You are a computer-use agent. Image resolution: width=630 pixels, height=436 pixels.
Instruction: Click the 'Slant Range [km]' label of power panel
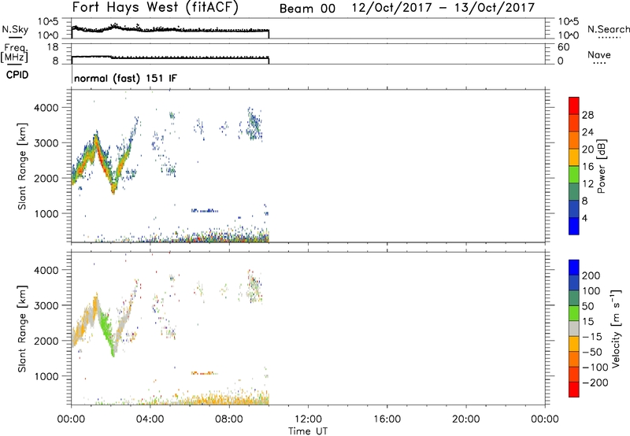pyautogui.click(x=22, y=166)
